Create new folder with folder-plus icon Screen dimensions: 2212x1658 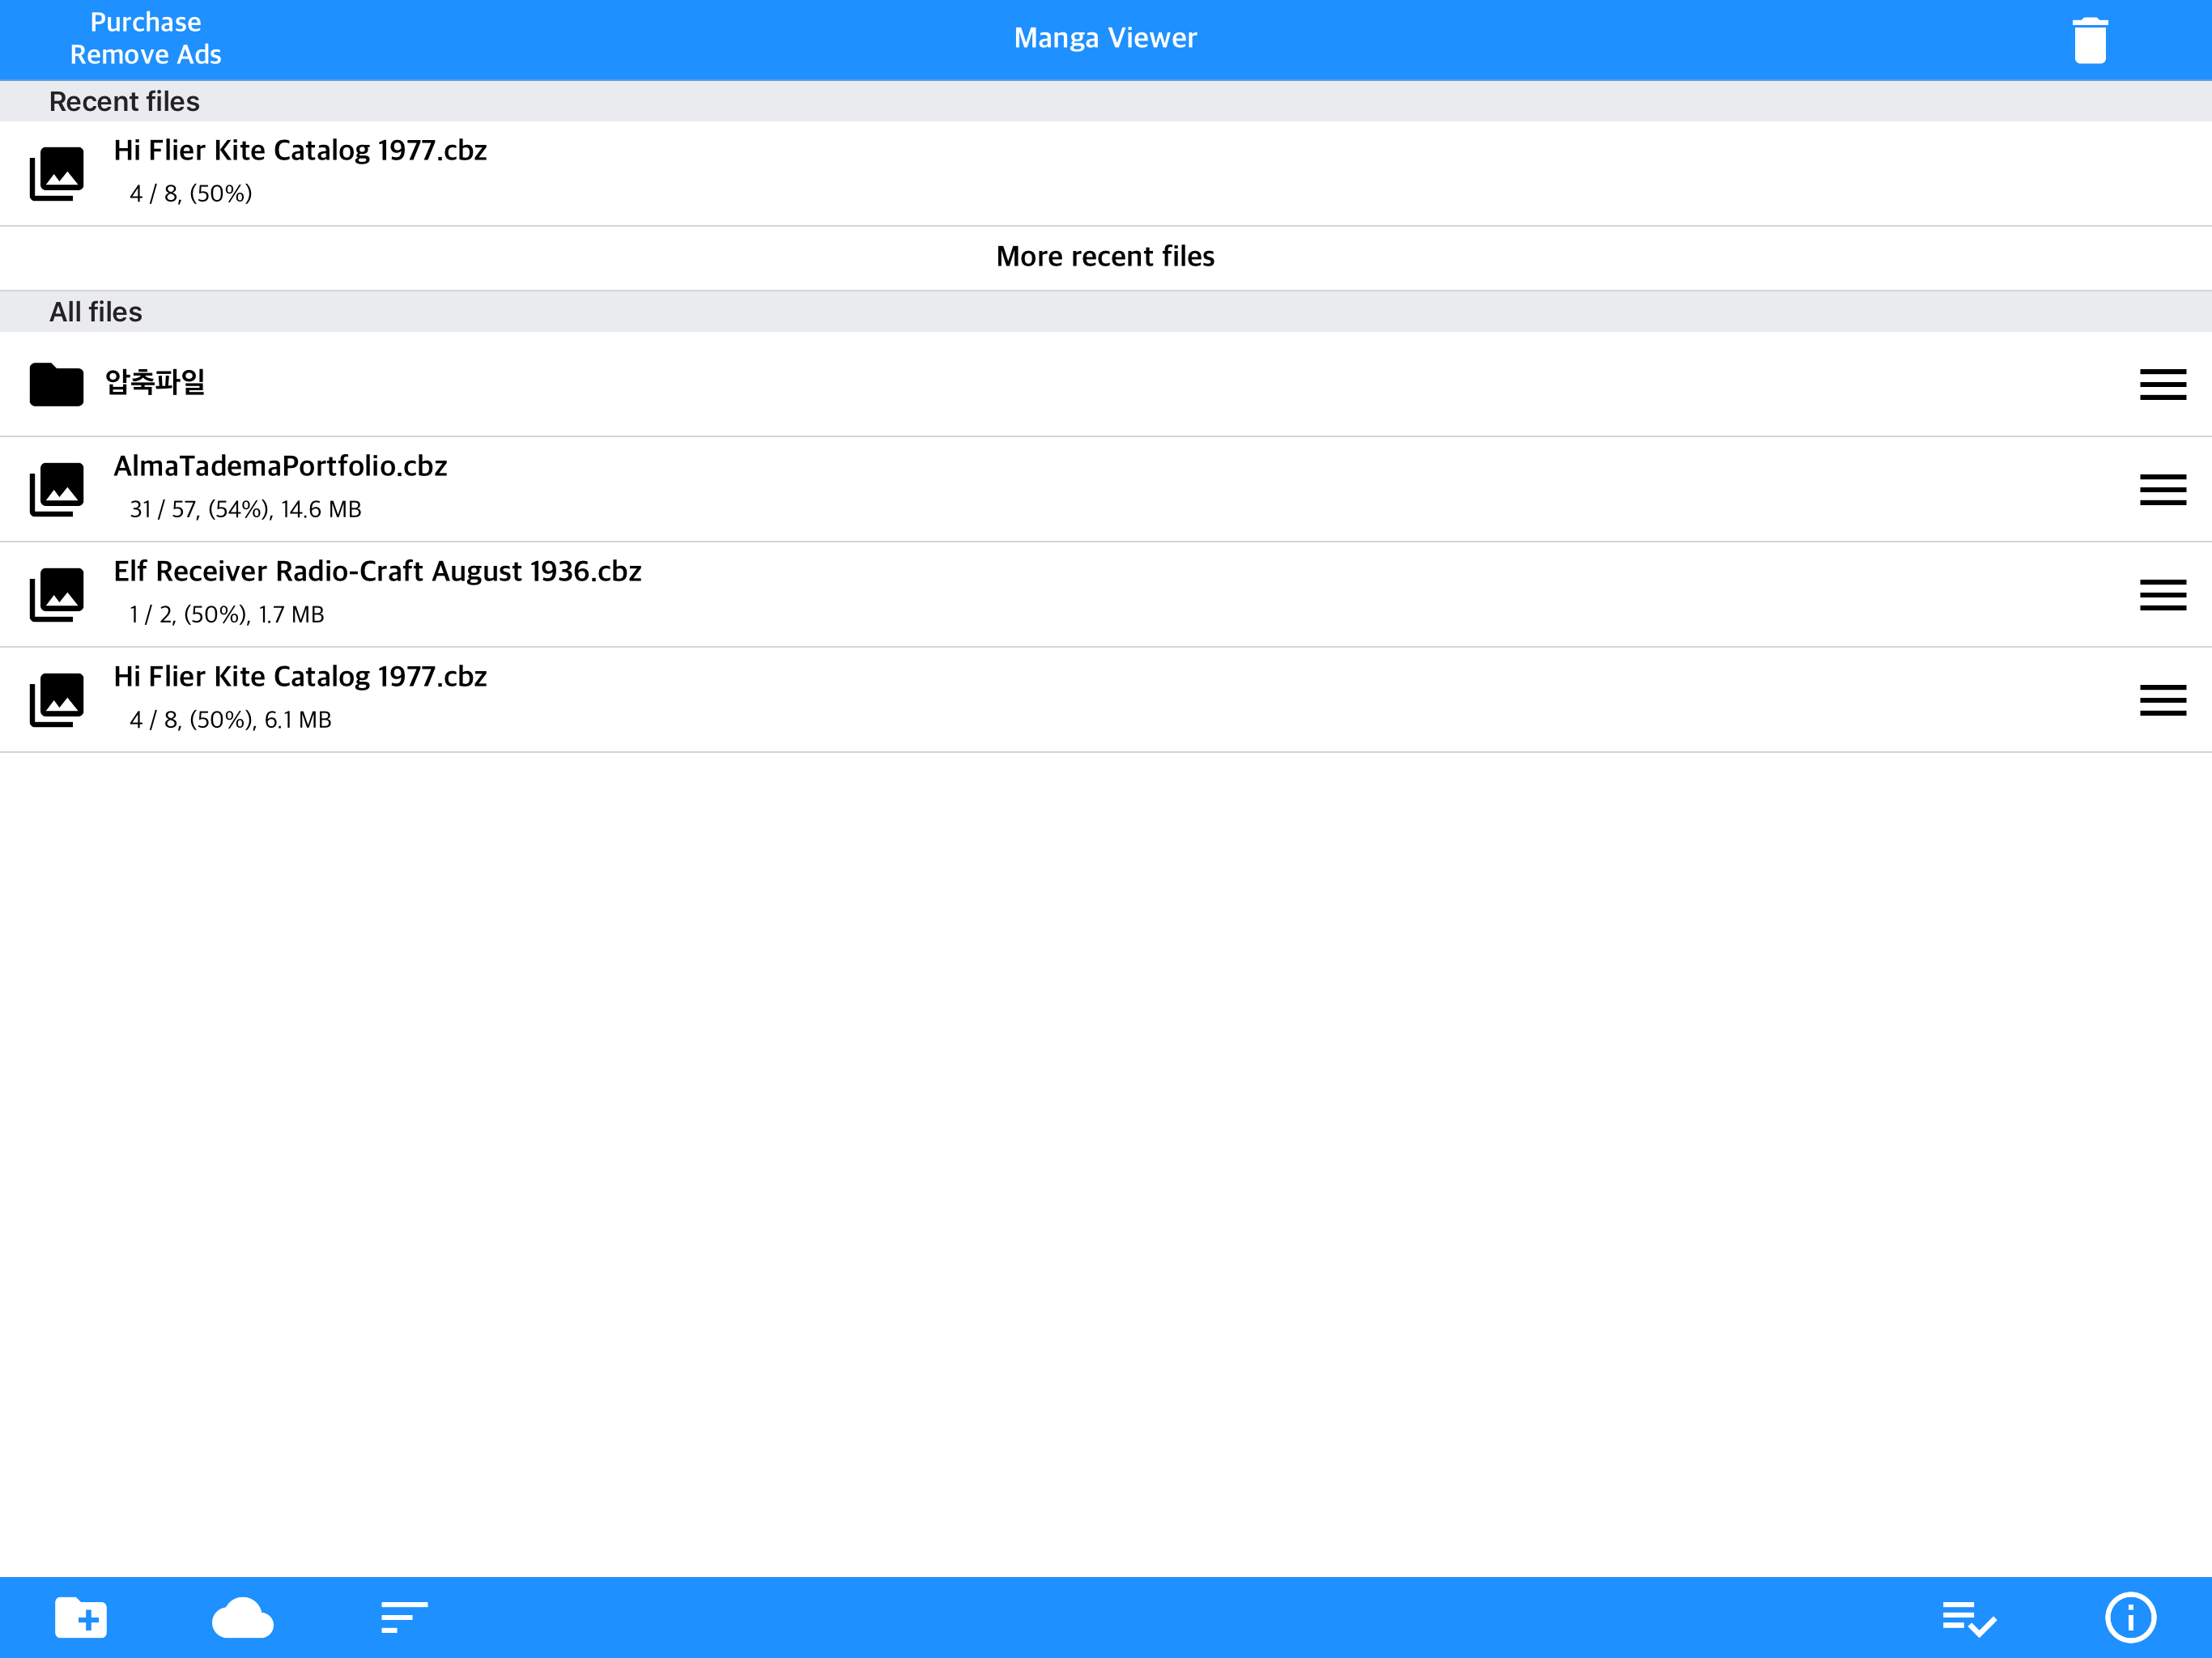tap(81, 1617)
